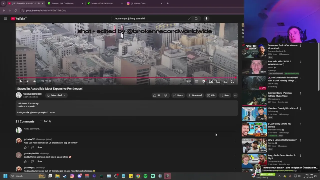This screenshot has height=180, width=320.
Task: Open the MrBeast $1,000 Every Minute thumbnail
Action: tap(254, 129)
